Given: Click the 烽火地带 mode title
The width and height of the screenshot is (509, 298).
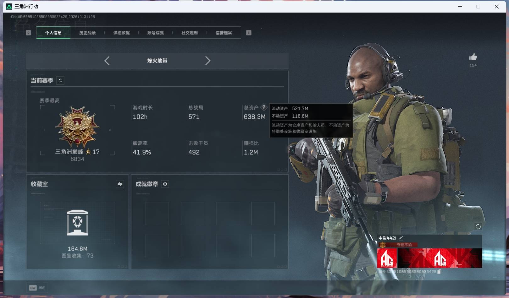Looking at the screenshot, I should tap(157, 61).
